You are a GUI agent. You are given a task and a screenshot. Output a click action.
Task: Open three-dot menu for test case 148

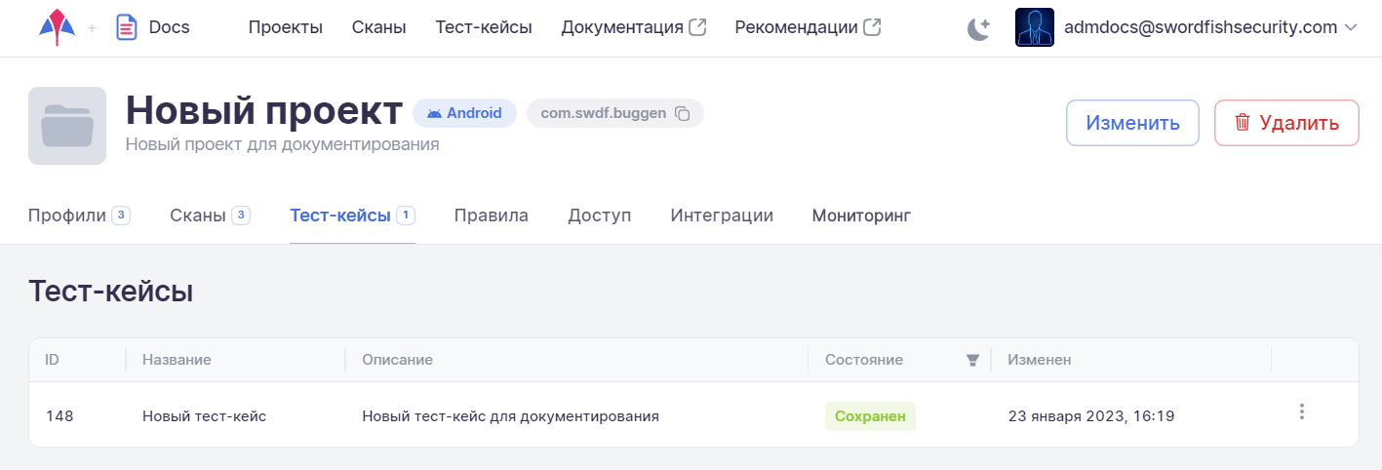coord(1301,412)
